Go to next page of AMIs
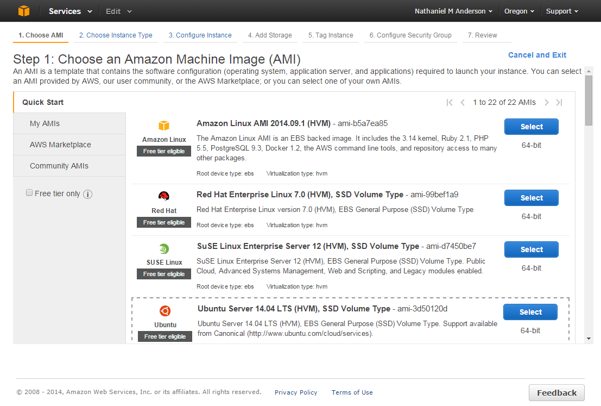Viewport: 601px width, 406px height. [547, 103]
